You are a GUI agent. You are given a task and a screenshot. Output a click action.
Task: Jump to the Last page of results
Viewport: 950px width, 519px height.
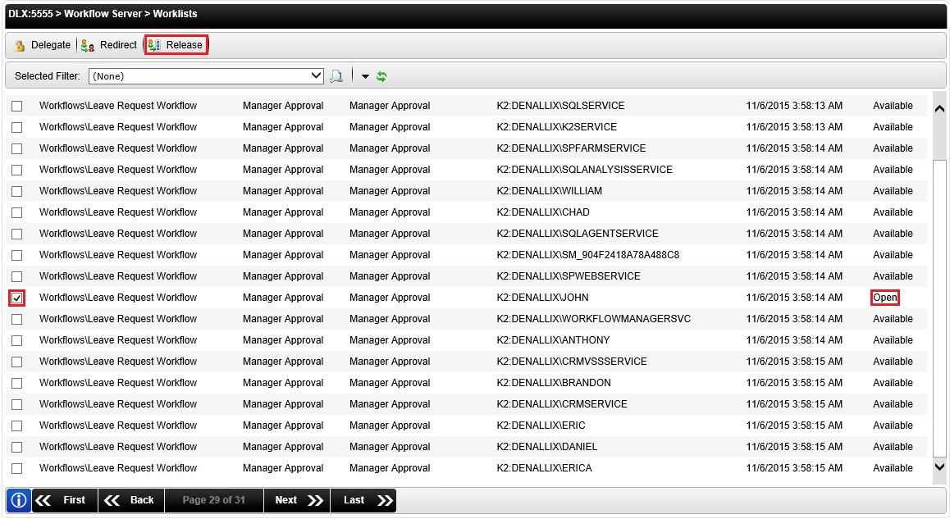(x=363, y=500)
